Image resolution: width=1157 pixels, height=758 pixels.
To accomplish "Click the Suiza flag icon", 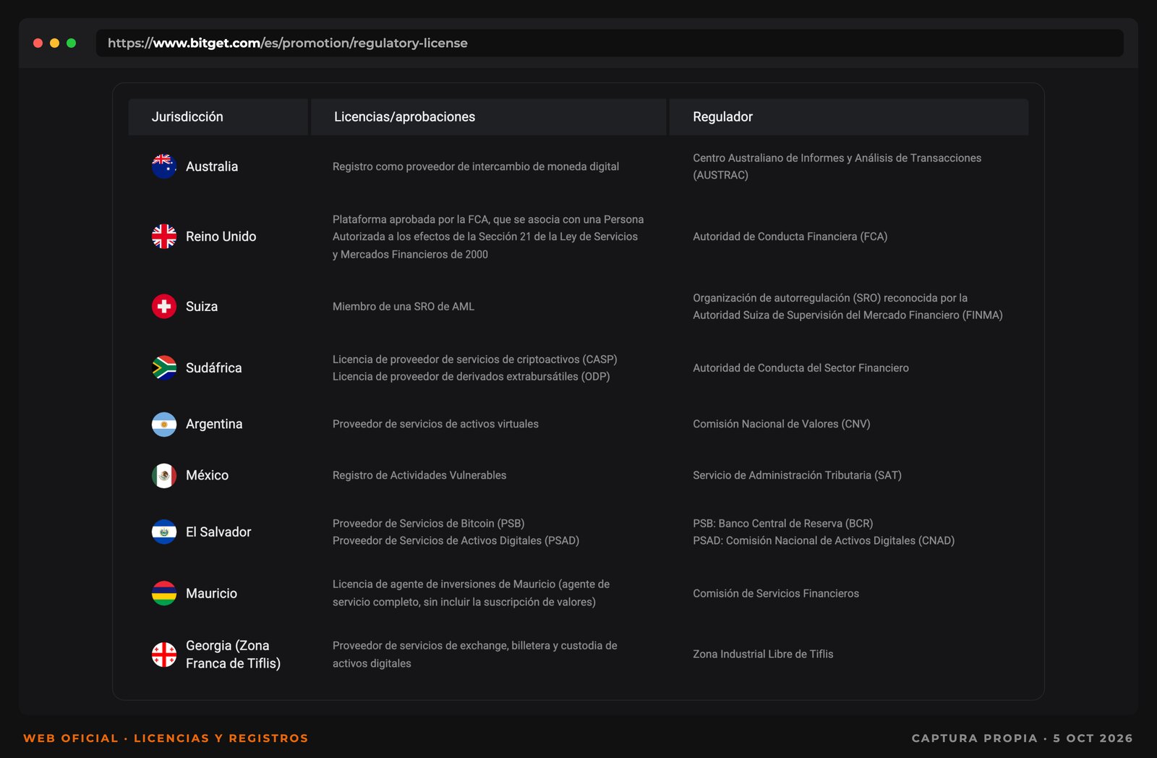I will point(164,307).
